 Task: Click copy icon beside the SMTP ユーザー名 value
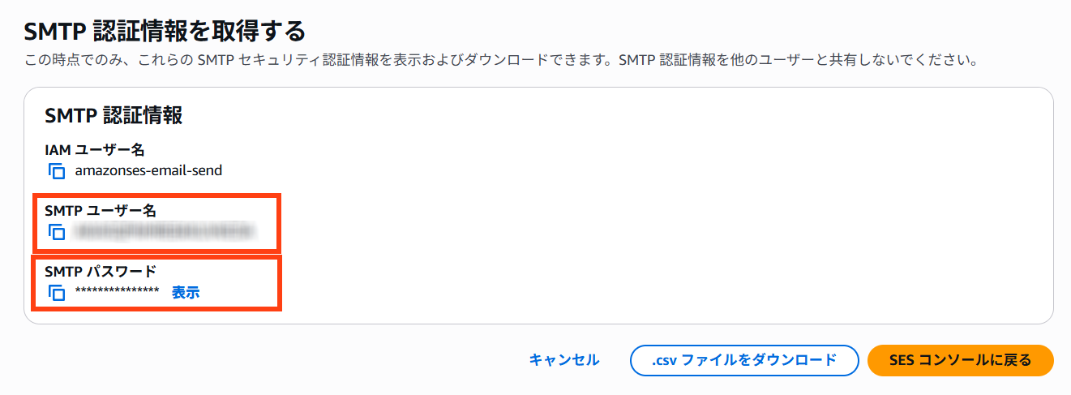(56, 232)
